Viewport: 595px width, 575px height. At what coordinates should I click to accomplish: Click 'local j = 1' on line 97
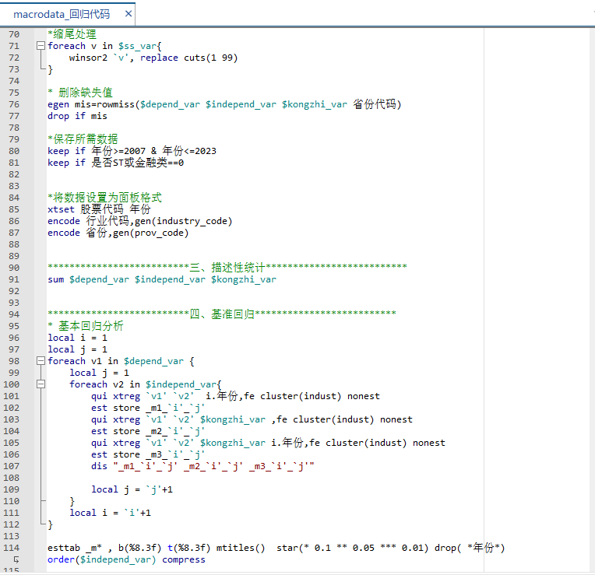click(77, 349)
